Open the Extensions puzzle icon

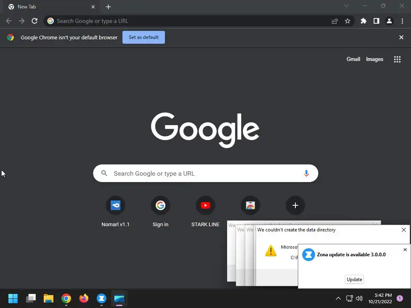[364, 21]
